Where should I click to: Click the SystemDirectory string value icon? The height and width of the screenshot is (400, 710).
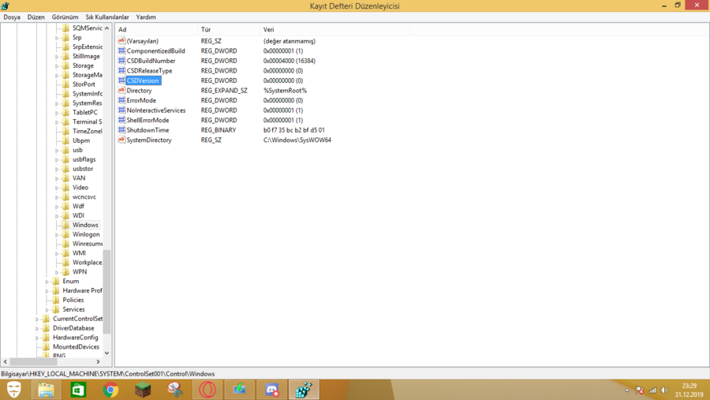click(121, 140)
